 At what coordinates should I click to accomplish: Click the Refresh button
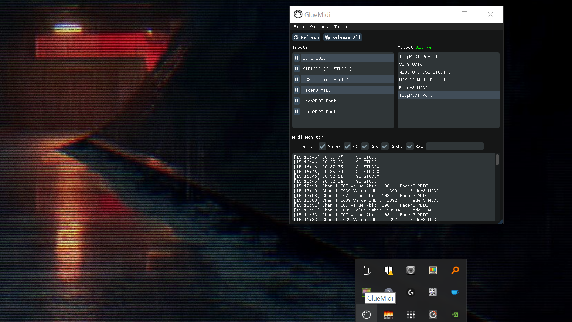coord(306,37)
